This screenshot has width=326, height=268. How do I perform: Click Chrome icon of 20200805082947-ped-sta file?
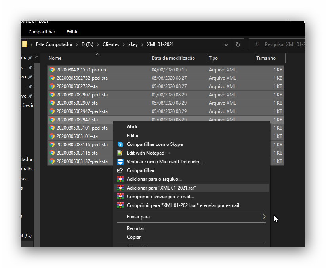pos(52,111)
